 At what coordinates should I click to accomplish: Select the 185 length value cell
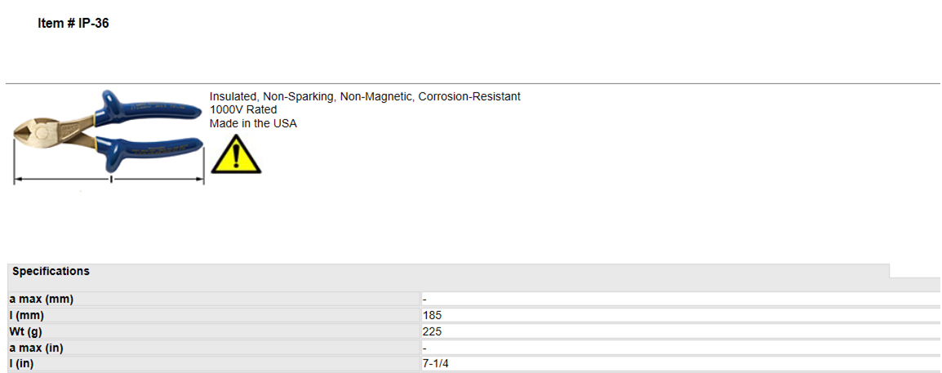point(682,315)
